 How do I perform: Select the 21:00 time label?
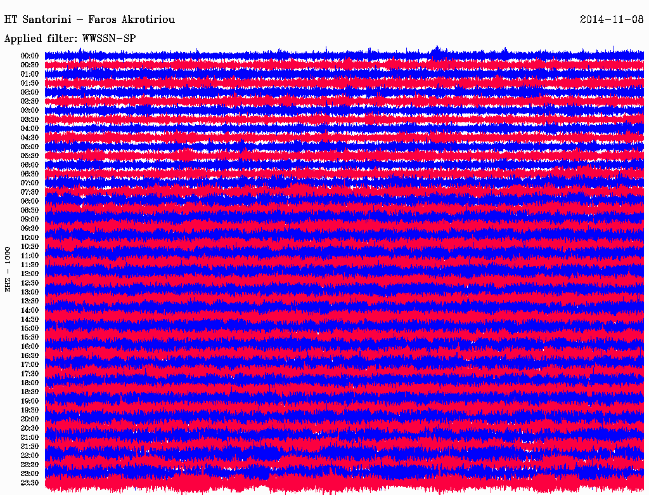tap(30, 437)
